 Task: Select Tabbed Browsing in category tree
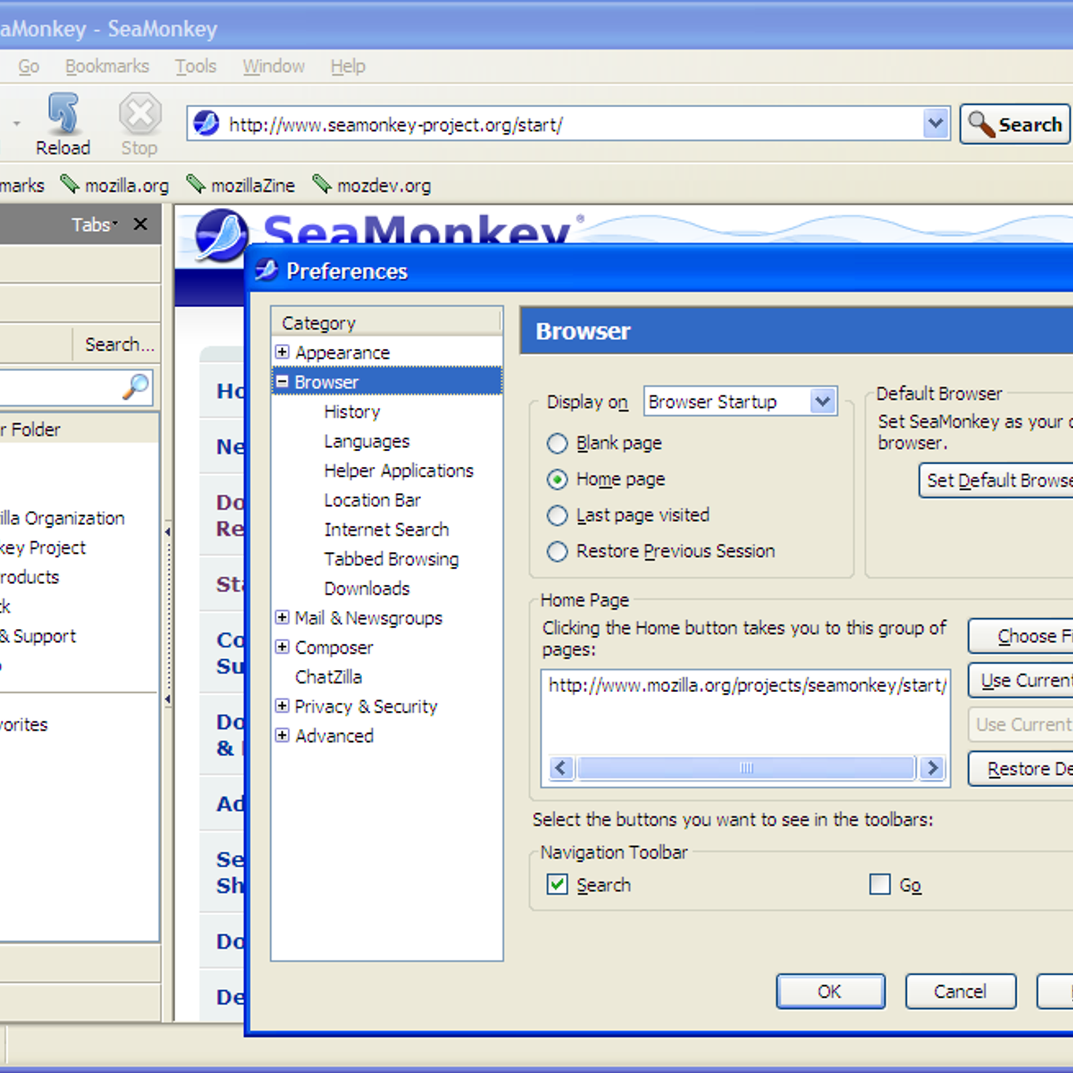(391, 559)
